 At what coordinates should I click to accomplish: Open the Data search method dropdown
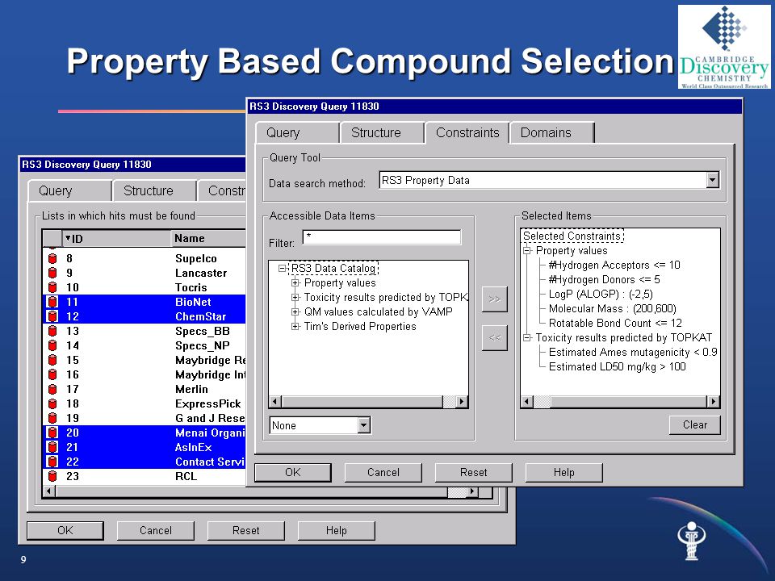[712, 180]
